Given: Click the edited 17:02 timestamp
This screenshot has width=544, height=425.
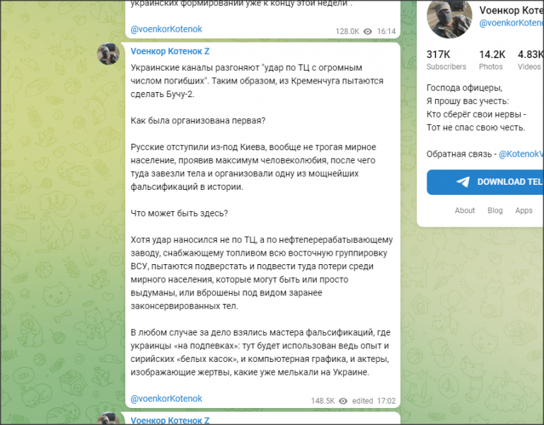Looking at the screenshot, I should pos(374,401).
